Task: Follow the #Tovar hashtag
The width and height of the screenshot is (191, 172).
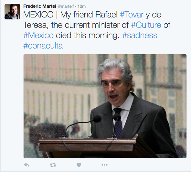Action: point(132,15)
